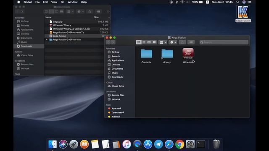This screenshot has width=269, height=151.
Task: Open the action gear menu in Kega Fusion window
Action: (x=173, y=42)
